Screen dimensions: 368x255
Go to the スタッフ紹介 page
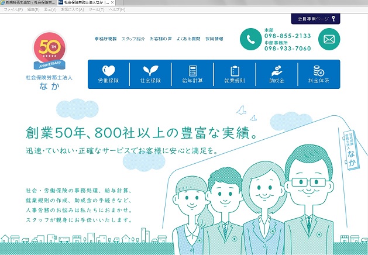point(133,39)
